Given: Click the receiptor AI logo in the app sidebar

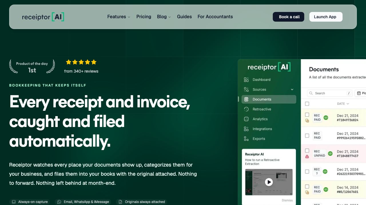Looking at the screenshot, I should (269, 67).
